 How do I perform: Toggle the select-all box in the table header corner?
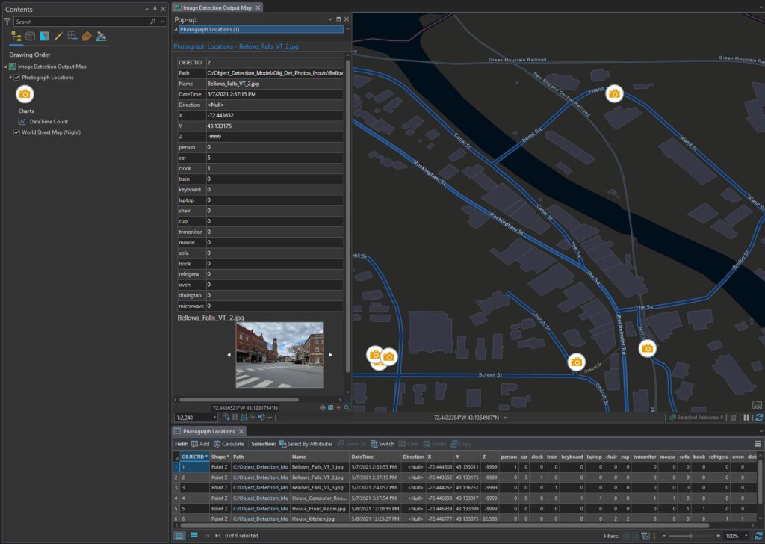tap(176, 457)
